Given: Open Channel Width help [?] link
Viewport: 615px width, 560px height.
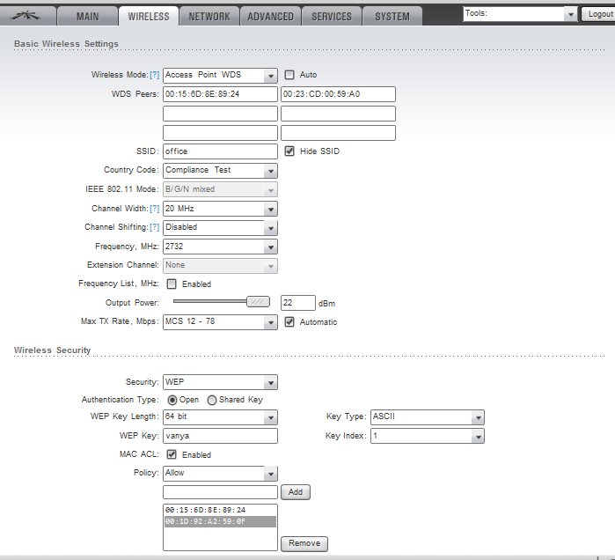Looking at the screenshot, I should coord(155,209).
